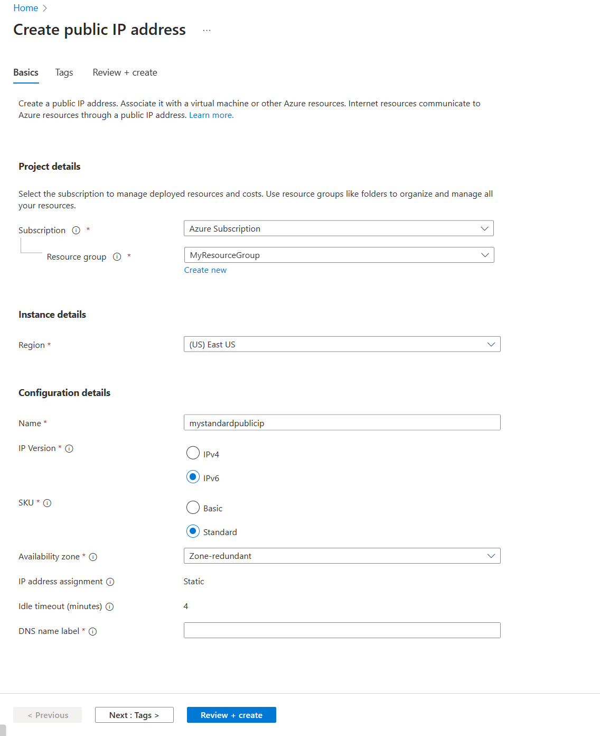Select the IPv4 radio button
Screen dimensions: 600x736
click(193, 453)
